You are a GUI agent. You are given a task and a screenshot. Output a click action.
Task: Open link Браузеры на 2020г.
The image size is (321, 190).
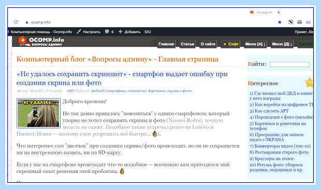point(272,159)
